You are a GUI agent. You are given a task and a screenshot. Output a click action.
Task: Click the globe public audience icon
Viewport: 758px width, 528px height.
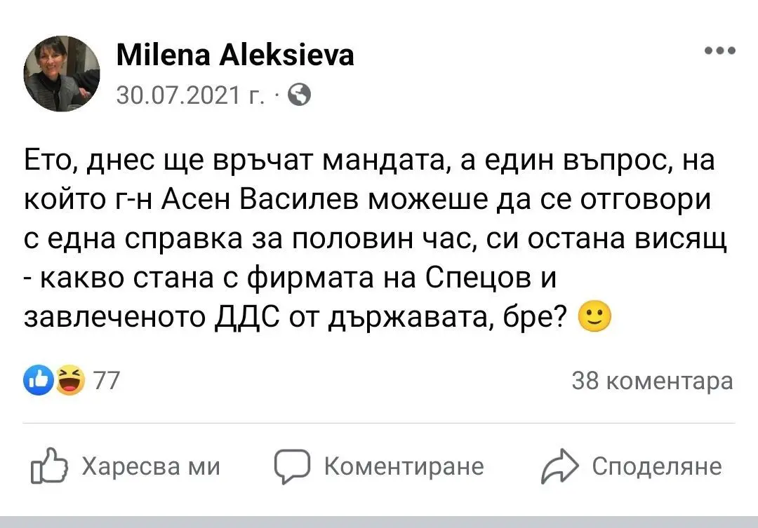(300, 94)
